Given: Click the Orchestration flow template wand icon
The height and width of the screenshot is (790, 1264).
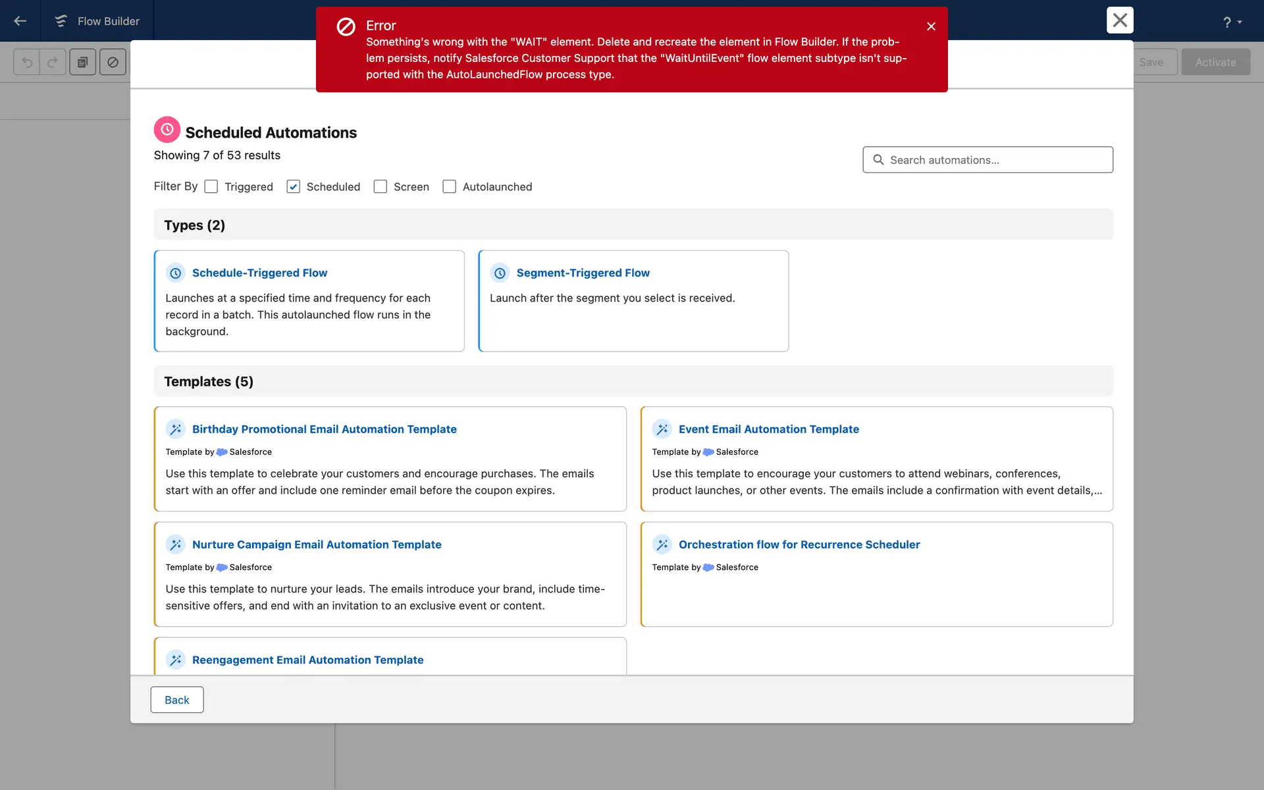Looking at the screenshot, I should point(662,544).
